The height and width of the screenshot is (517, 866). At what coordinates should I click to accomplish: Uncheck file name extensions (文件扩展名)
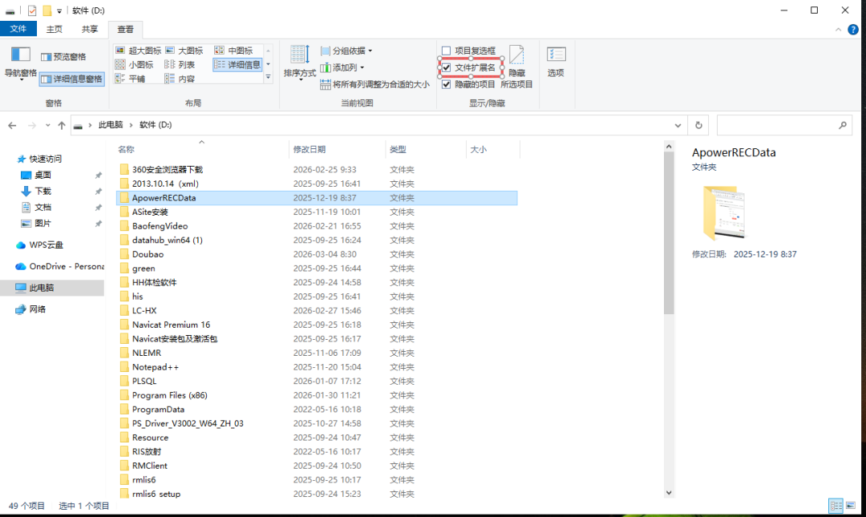pyautogui.click(x=447, y=67)
